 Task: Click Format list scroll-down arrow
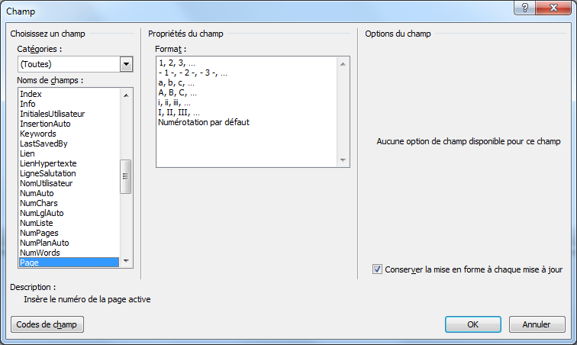pos(343,160)
